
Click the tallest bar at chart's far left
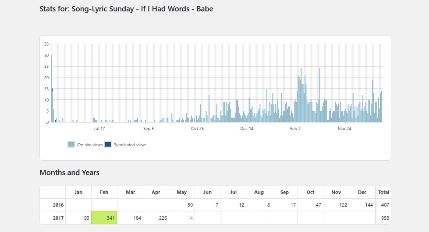coord(51,88)
